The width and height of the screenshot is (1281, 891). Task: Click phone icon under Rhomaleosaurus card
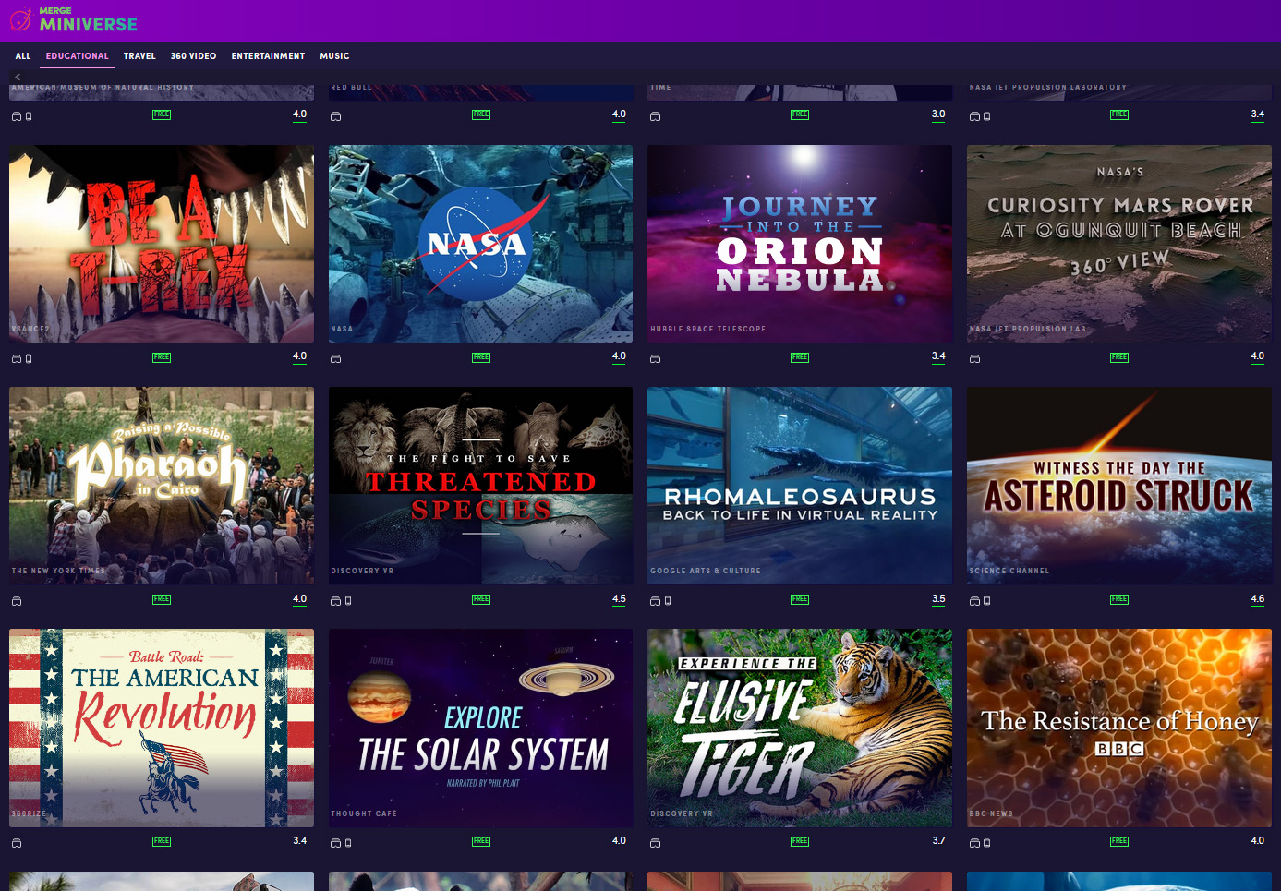click(x=668, y=601)
